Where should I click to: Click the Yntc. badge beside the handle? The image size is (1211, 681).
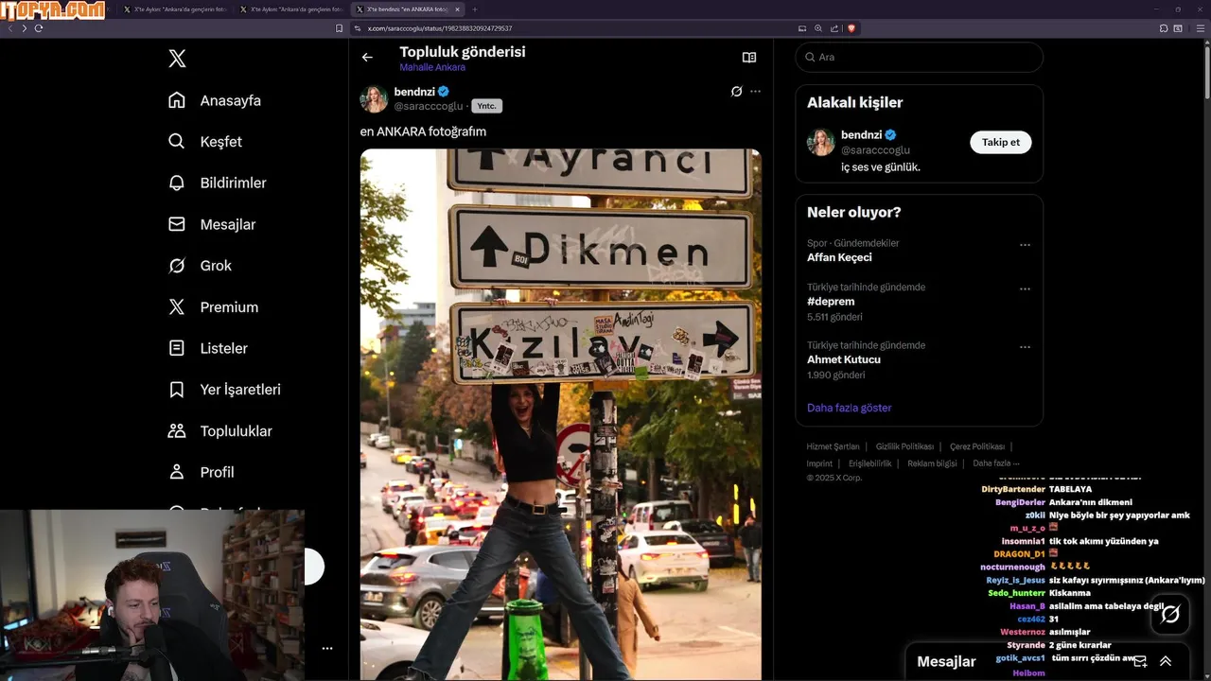click(486, 106)
